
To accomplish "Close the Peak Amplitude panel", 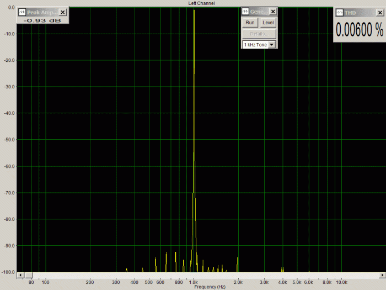I will coord(62,12).
